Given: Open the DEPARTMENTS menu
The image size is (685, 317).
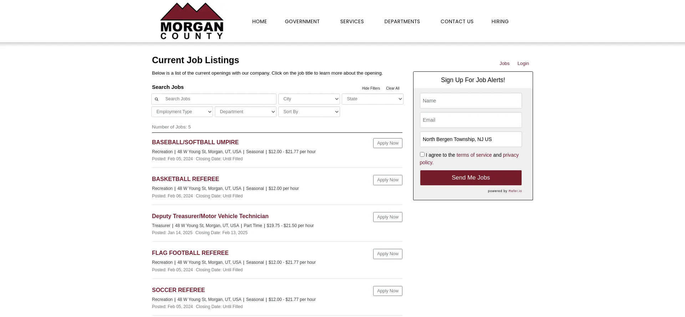Looking at the screenshot, I should pos(402,21).
